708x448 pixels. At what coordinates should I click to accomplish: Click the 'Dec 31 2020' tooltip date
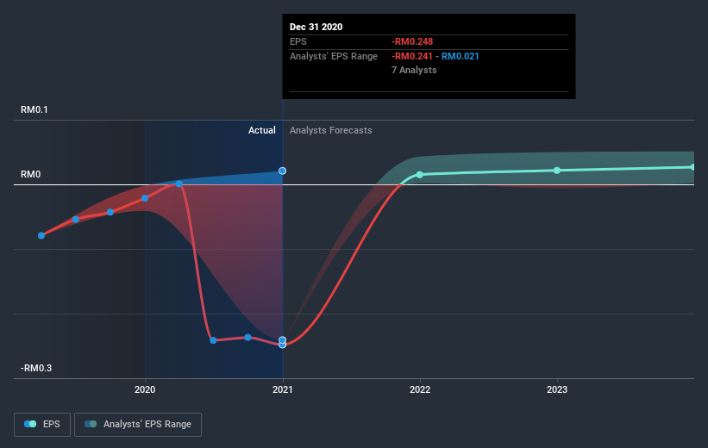pyautogui.click(x=316, y=27)
